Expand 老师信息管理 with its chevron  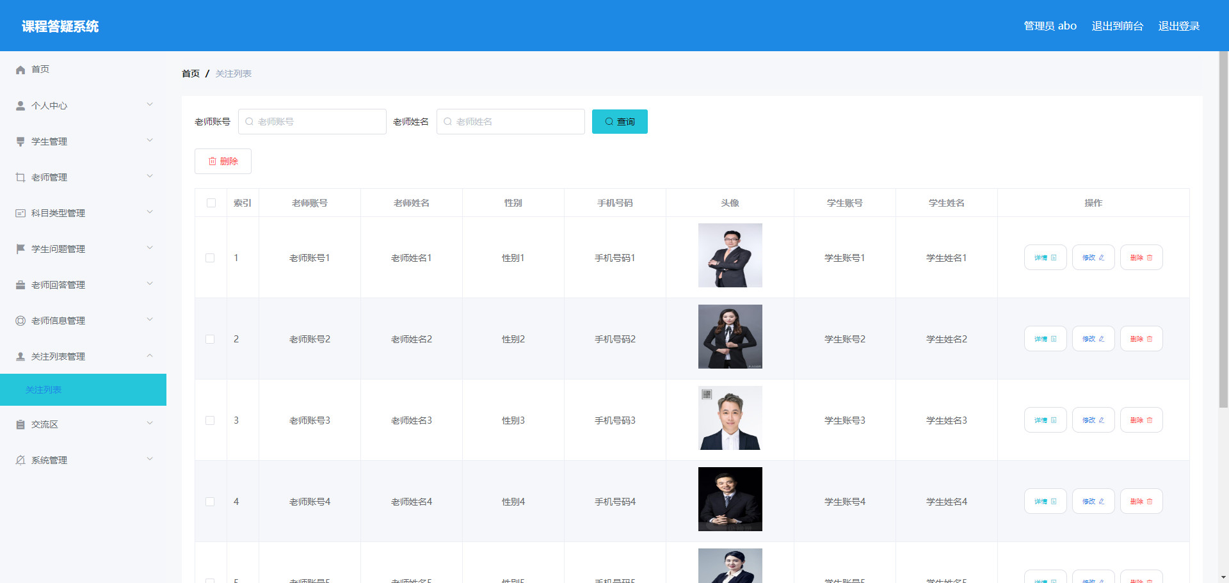click(150, 319)
